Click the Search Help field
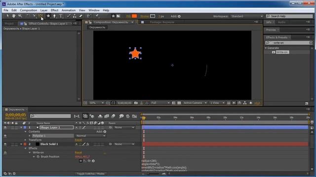Viewport: 316px width, 177px height. click(289, 16)
